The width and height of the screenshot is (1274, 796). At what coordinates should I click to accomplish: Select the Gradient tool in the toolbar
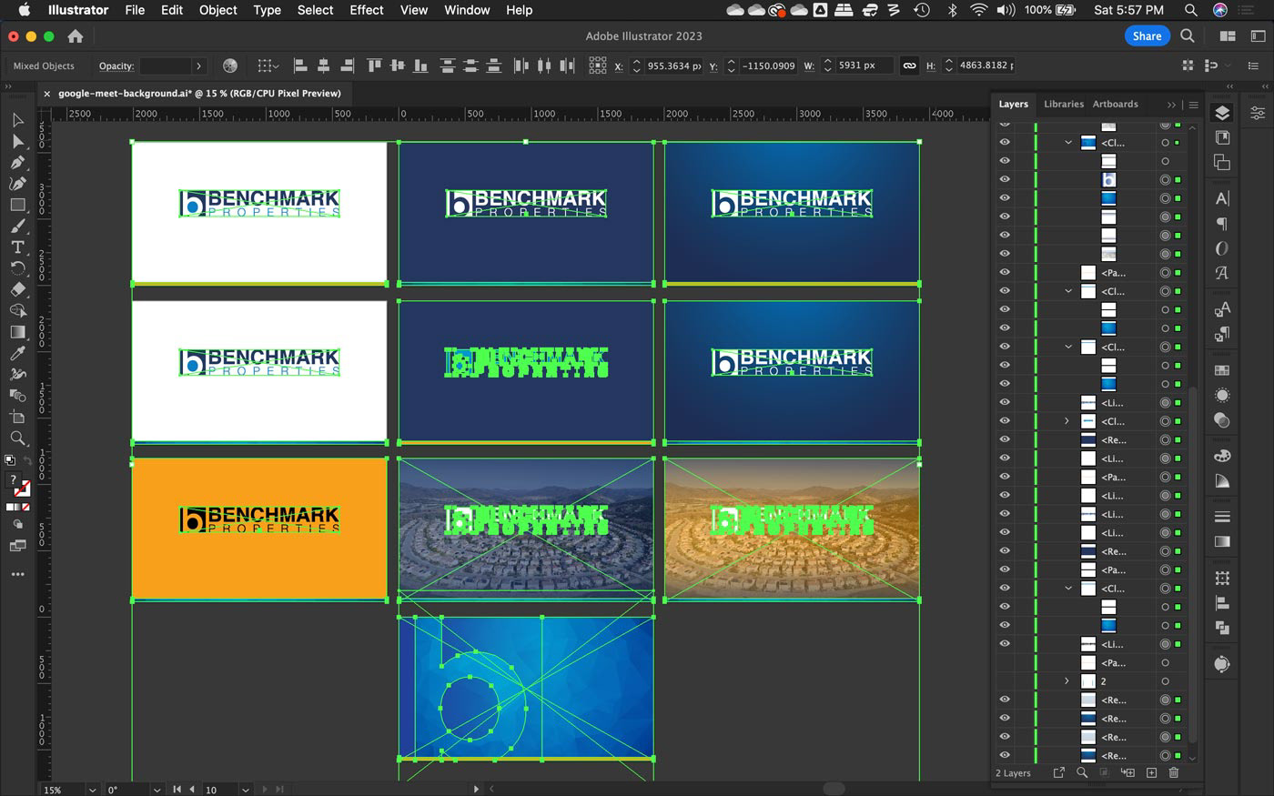click(17, 332)
